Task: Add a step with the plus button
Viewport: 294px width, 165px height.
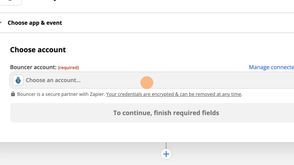Action: click(166, 154)
